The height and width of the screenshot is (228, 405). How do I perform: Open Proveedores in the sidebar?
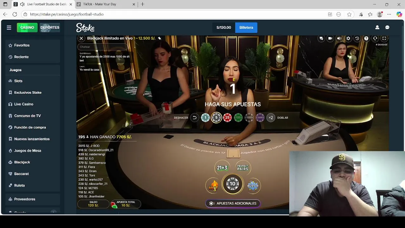click(x=33, y=199)
